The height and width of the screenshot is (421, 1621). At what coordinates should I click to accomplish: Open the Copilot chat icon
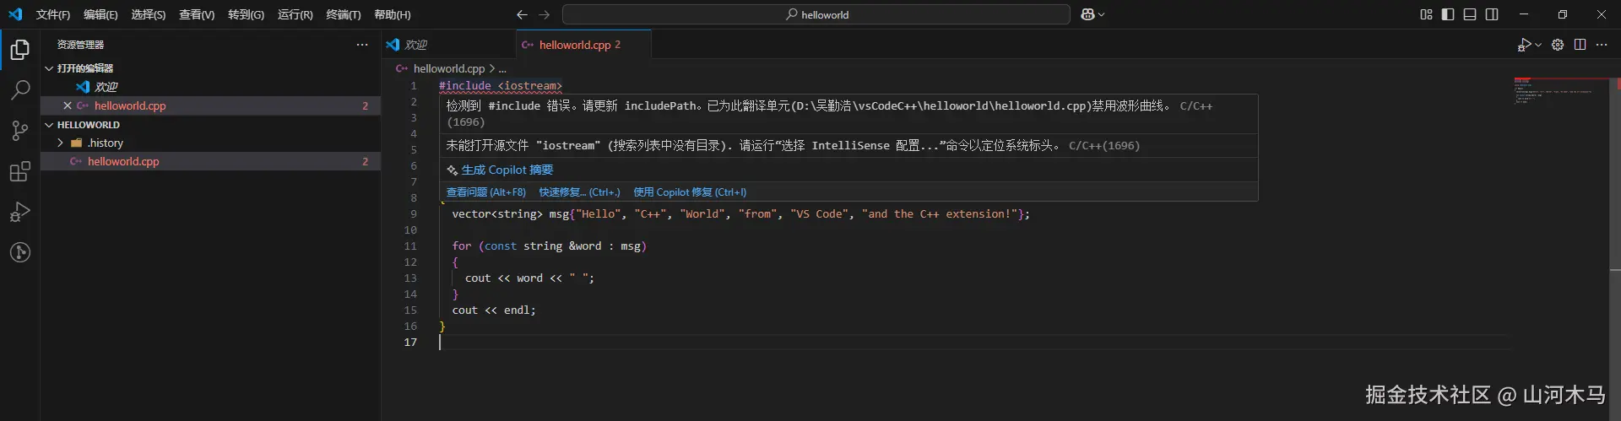pos(1087,14)
